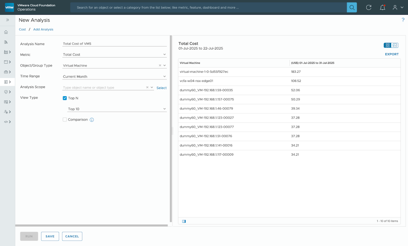Expand the left navigation sidebar
The height and width of the screenshot is (246, 408).
8,20
